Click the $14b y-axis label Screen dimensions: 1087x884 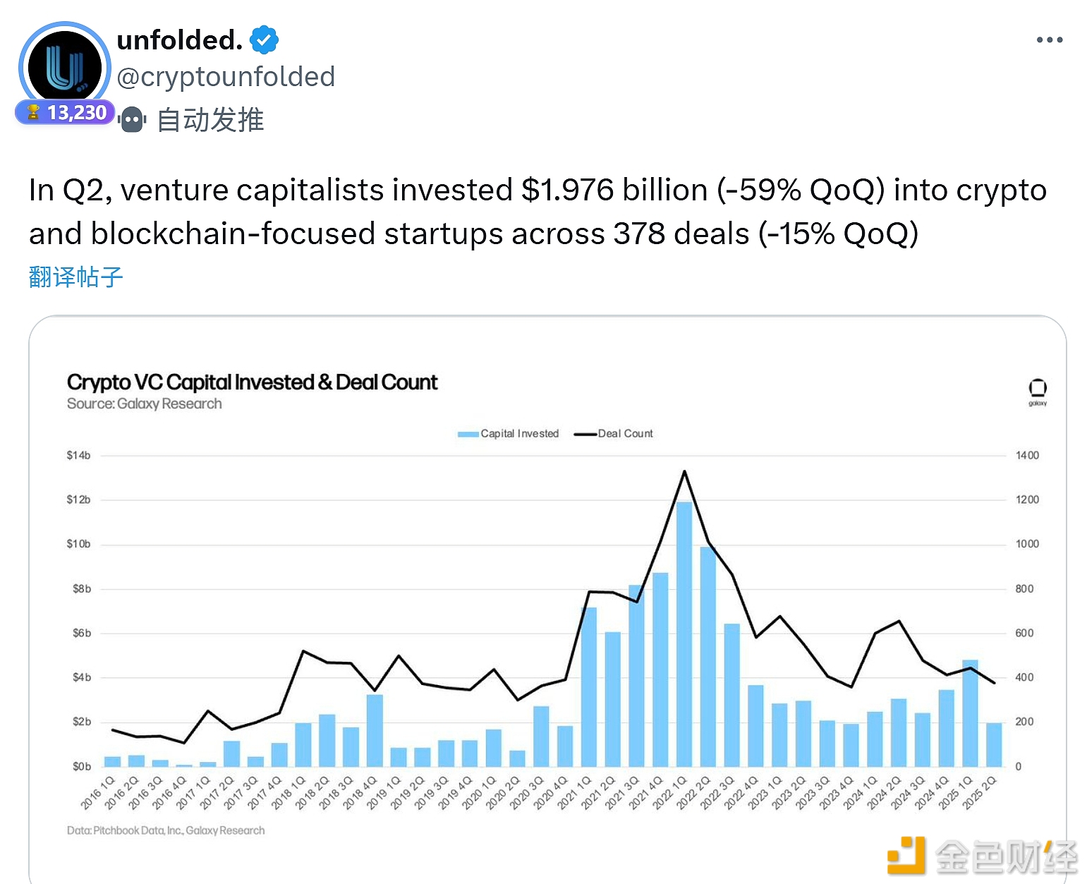(78, 456)
